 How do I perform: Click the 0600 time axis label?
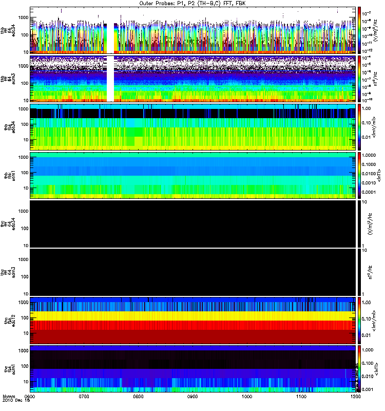pos(30,396)
